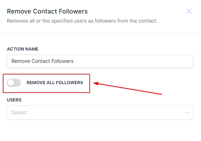Open the Users select dropdown

[x=100, y=112]
